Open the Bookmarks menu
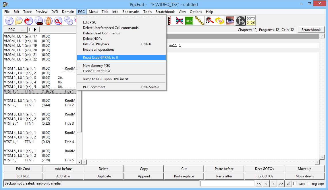The image size is (328, 190). [x=131, y=12]
